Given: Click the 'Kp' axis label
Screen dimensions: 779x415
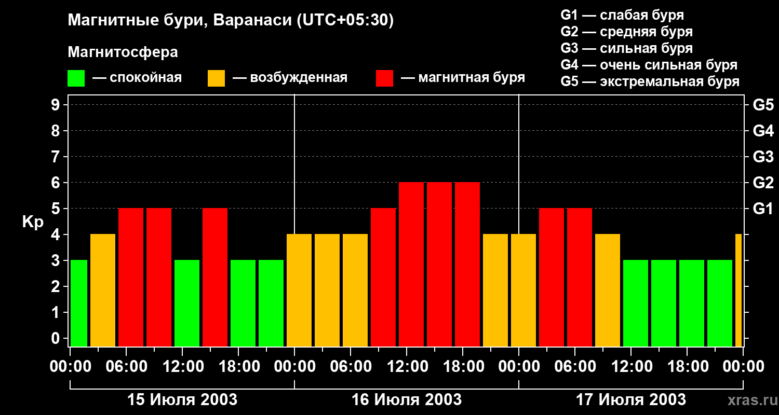Looking at the screenshot, I should 33,222.
